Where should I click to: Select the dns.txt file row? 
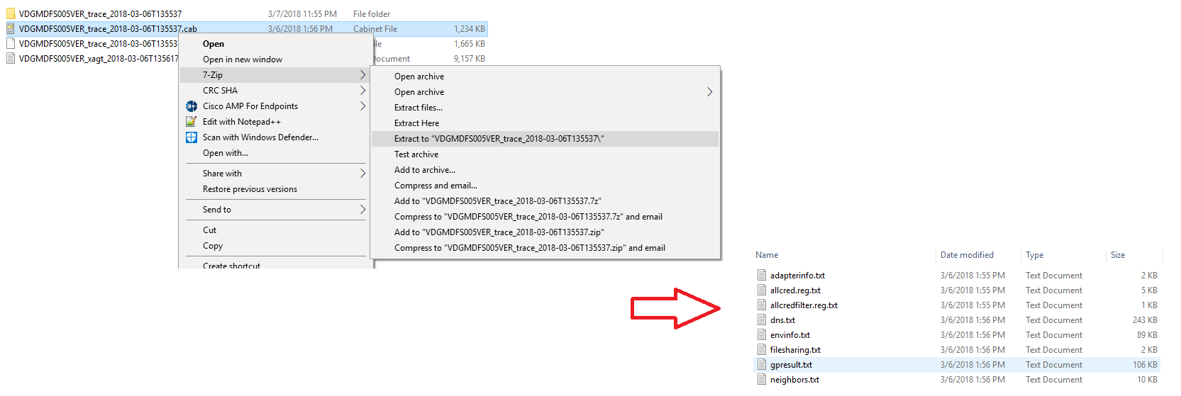point(957,320)
